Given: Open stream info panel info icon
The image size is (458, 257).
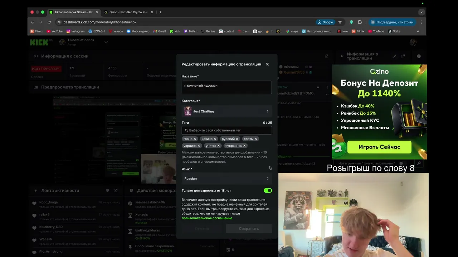Looking at the screenshot, I should 419,56.
